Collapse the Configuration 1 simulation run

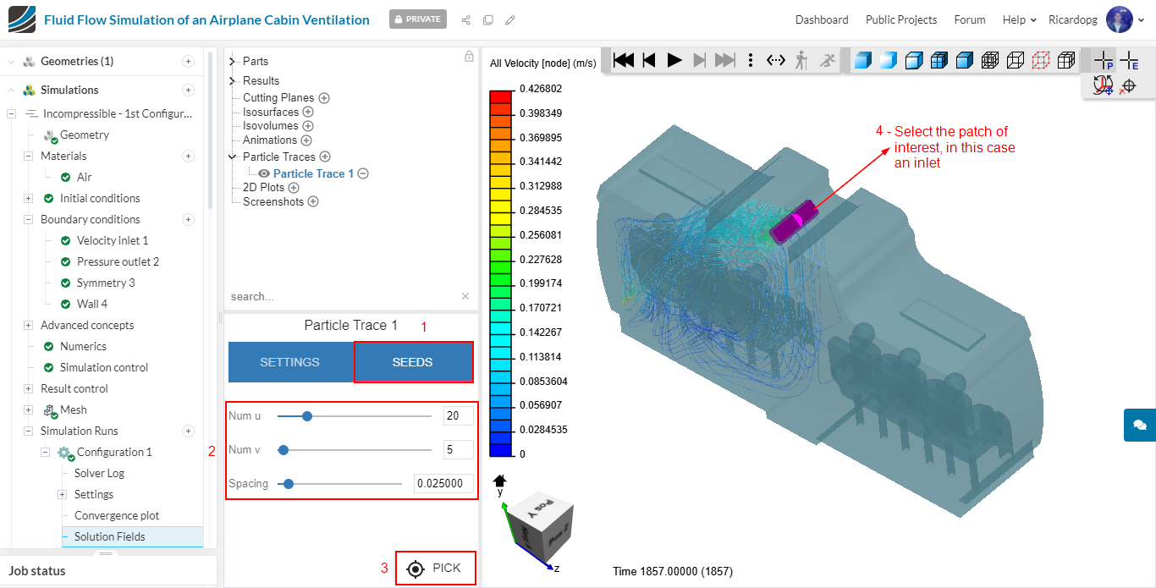(46, 452)
